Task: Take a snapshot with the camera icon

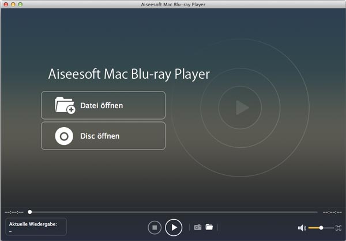Action: [x=197, y=227]
